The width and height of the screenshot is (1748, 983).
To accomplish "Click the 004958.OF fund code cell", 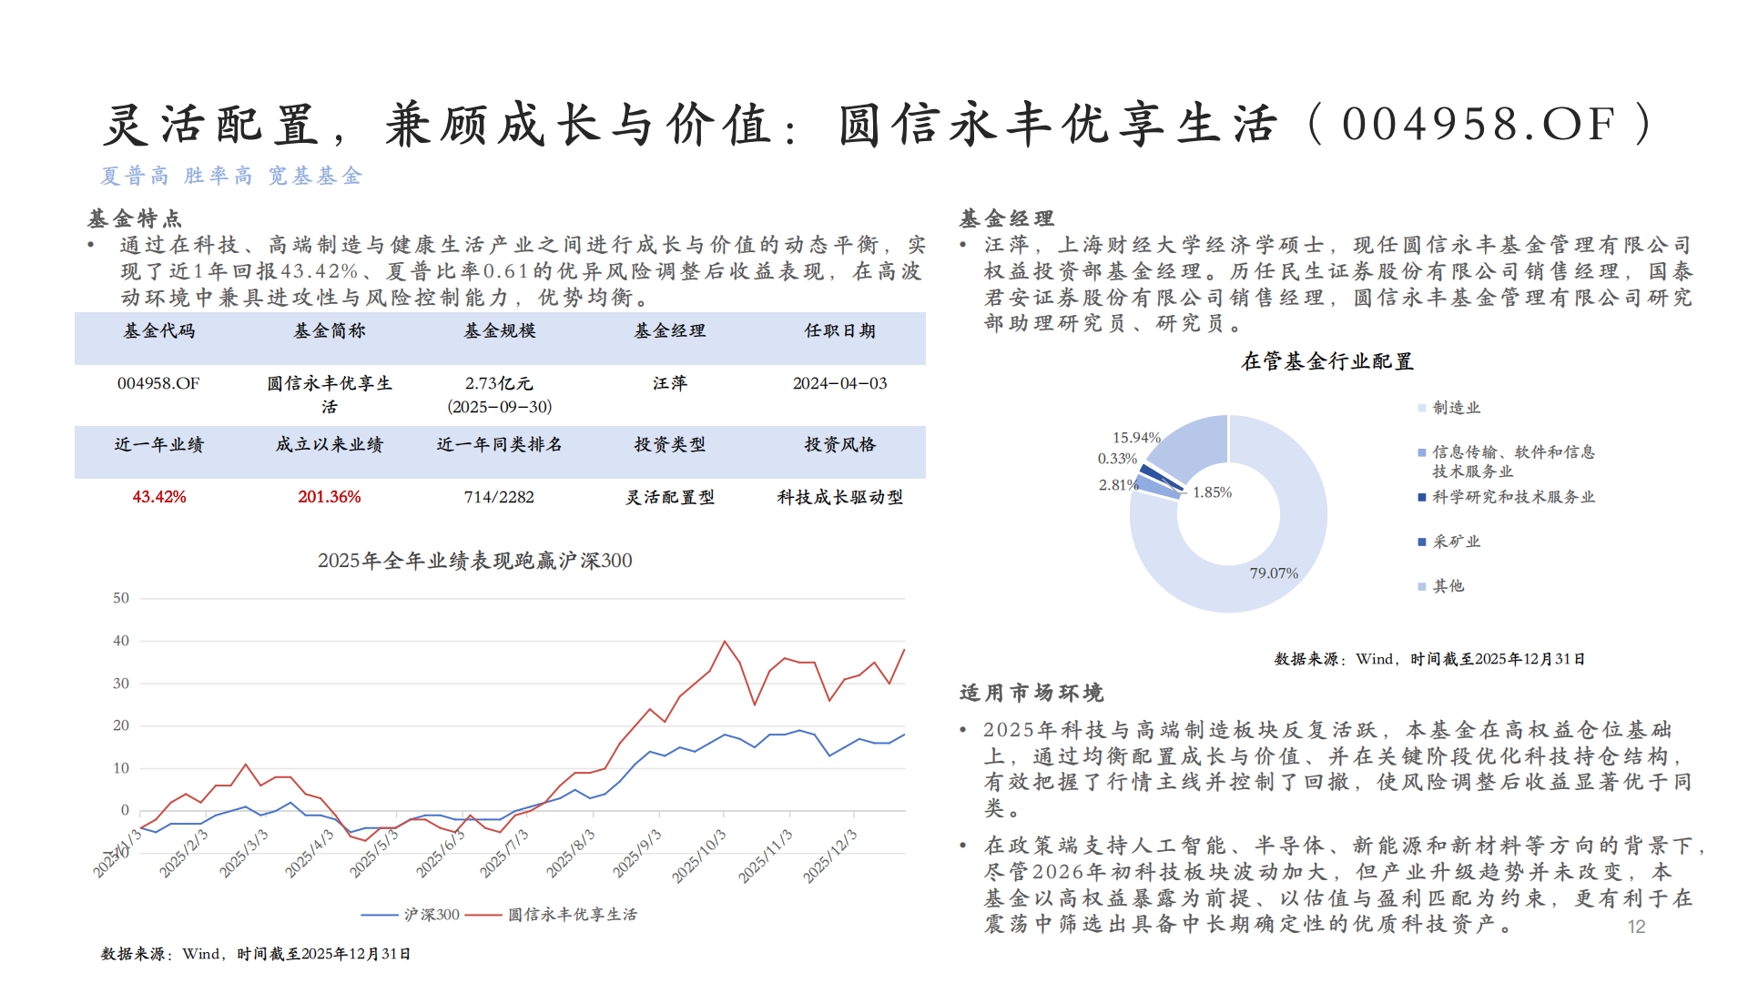I will (158, 383).
